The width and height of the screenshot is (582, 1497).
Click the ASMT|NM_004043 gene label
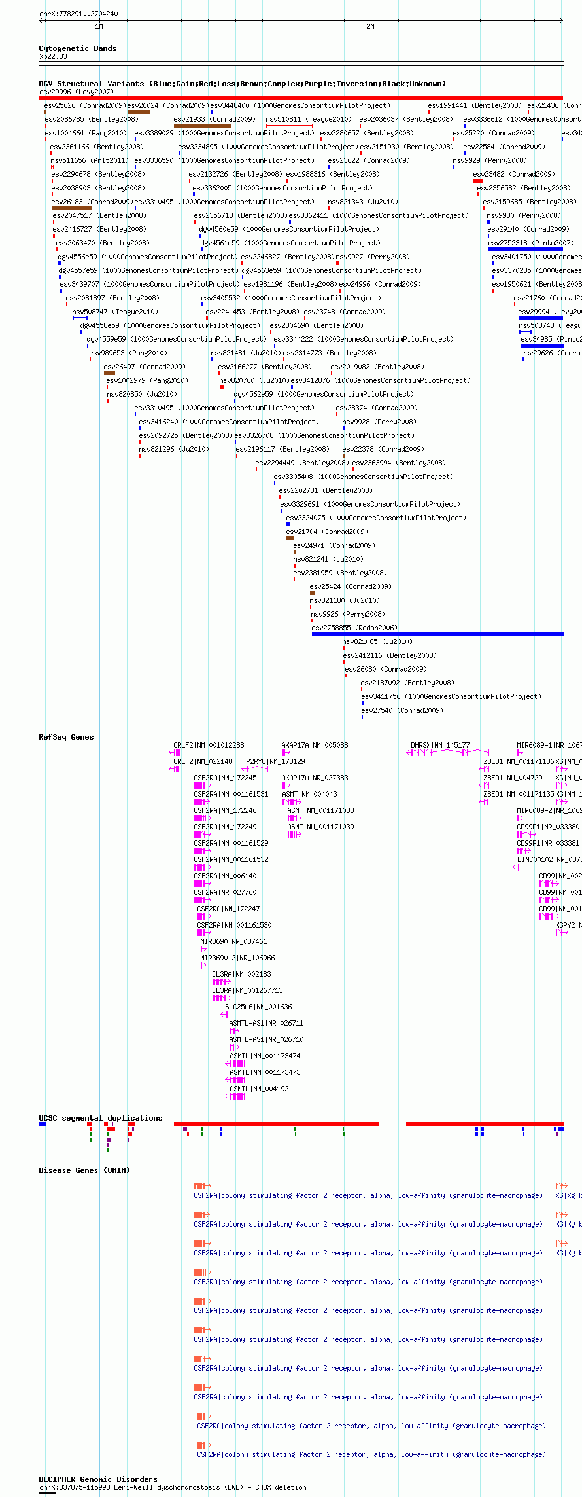(x=309, y=794)
